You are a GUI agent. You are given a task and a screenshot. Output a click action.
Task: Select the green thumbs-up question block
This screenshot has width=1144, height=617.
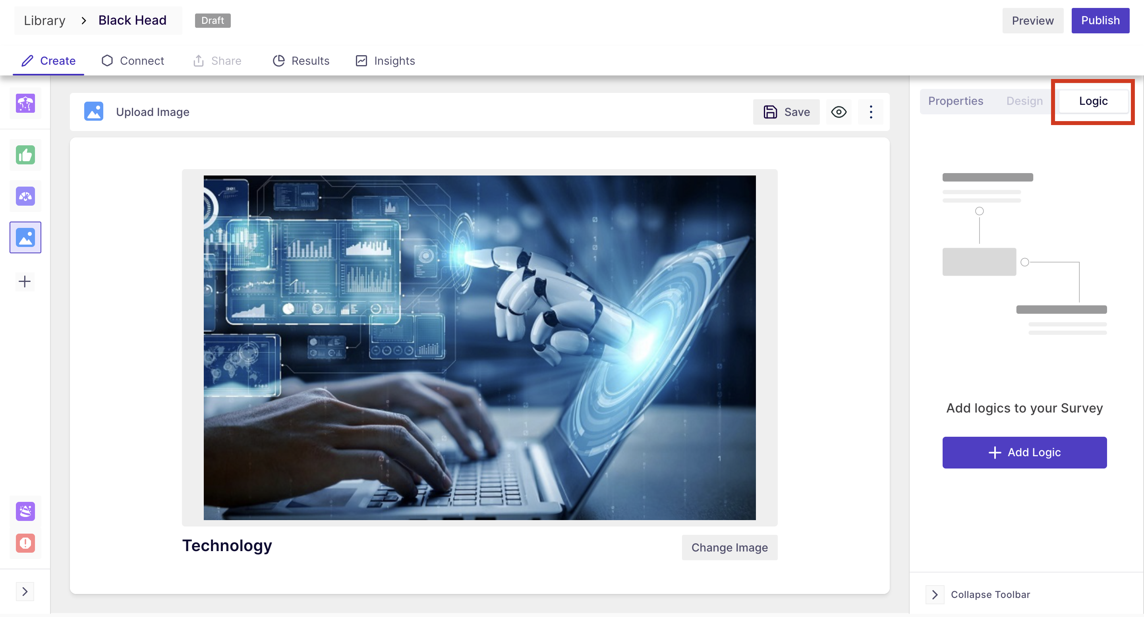[25, 155]
